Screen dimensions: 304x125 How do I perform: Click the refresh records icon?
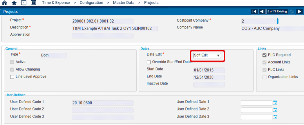(x=292, y=12)
